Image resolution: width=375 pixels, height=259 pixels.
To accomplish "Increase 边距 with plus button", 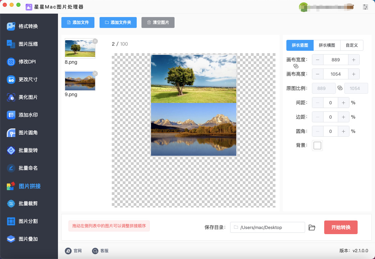I will pyautogui.click(x=343, y=117).
